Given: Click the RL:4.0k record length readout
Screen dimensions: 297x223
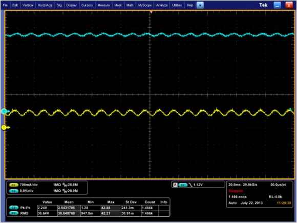Looking at the screenshot, I should (x=275, y=197).
